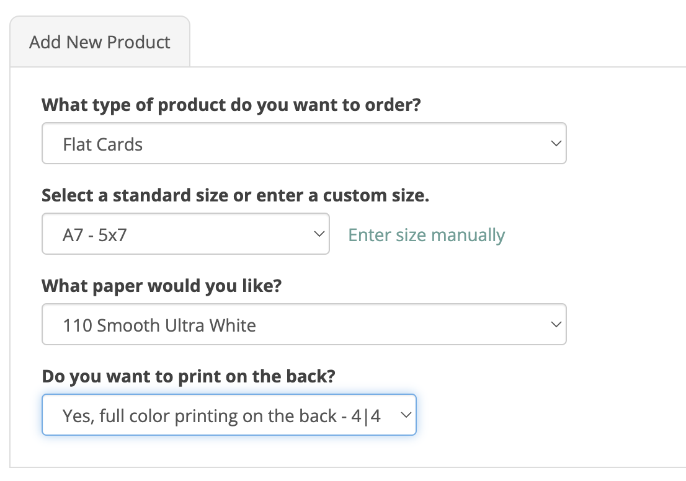Select the 'Flat Cards' value text in the first field
686x481 pixels.
point(103,144)
